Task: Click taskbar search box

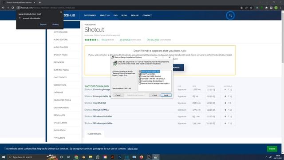Action: point(32,157)
